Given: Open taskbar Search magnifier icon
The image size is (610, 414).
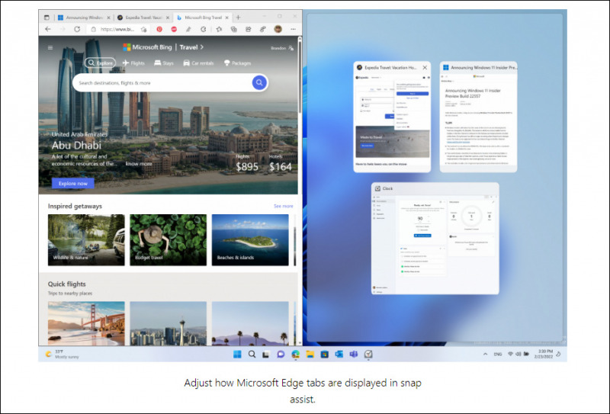Looking at the screenshot, I should click(x=252, y=354).
